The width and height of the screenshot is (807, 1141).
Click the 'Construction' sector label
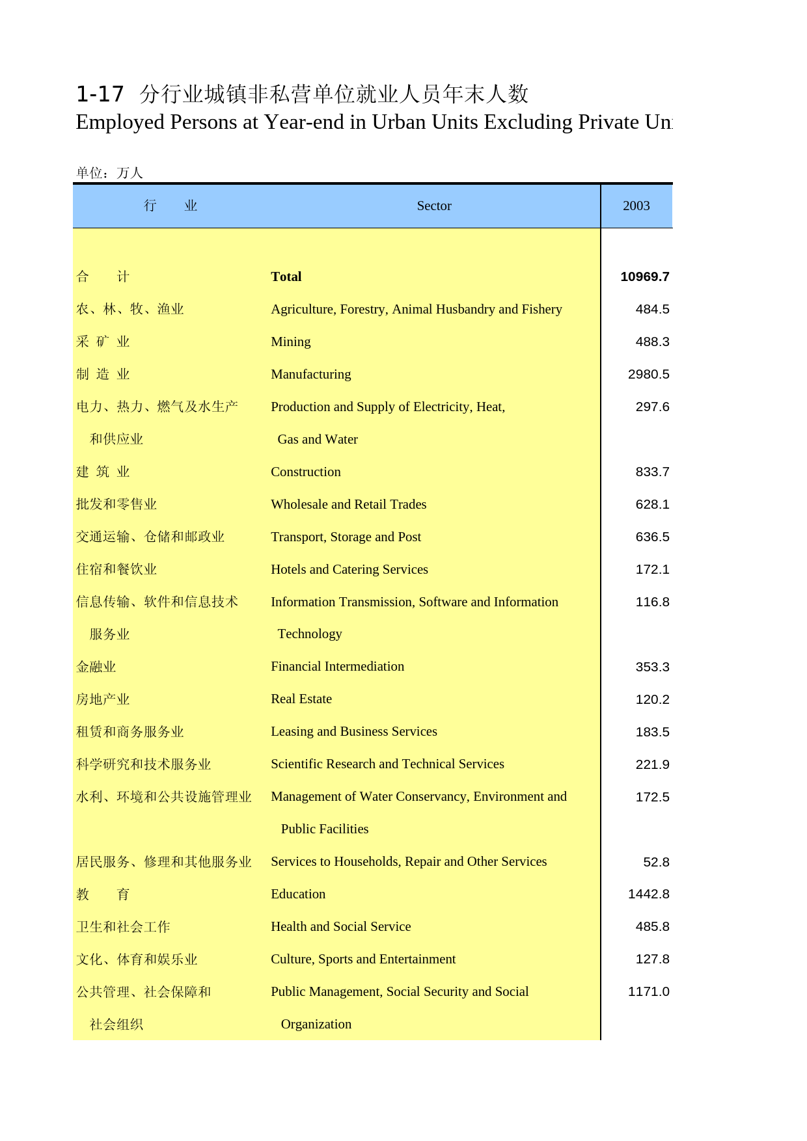[305, 472]
